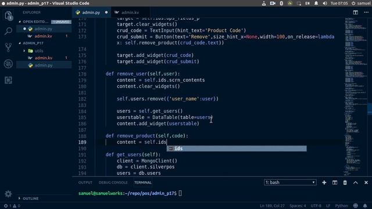Viewport: 372px width, 209px height.
Task: Open the Extensions view
Action: tap(8, 80)
